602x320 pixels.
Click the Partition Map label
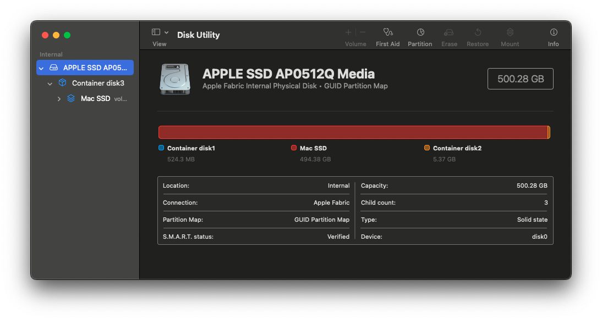coord(183,220)
